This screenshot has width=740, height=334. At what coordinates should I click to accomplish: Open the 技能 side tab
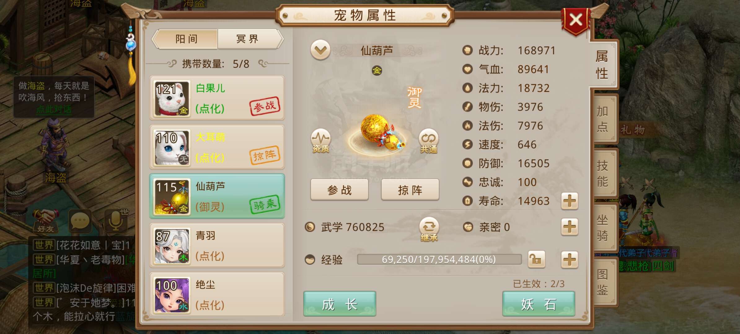pyautogui.click(x=603, y=173)
